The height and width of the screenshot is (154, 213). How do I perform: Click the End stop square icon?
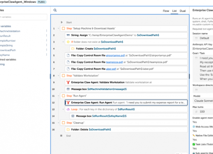pos(61,136)
